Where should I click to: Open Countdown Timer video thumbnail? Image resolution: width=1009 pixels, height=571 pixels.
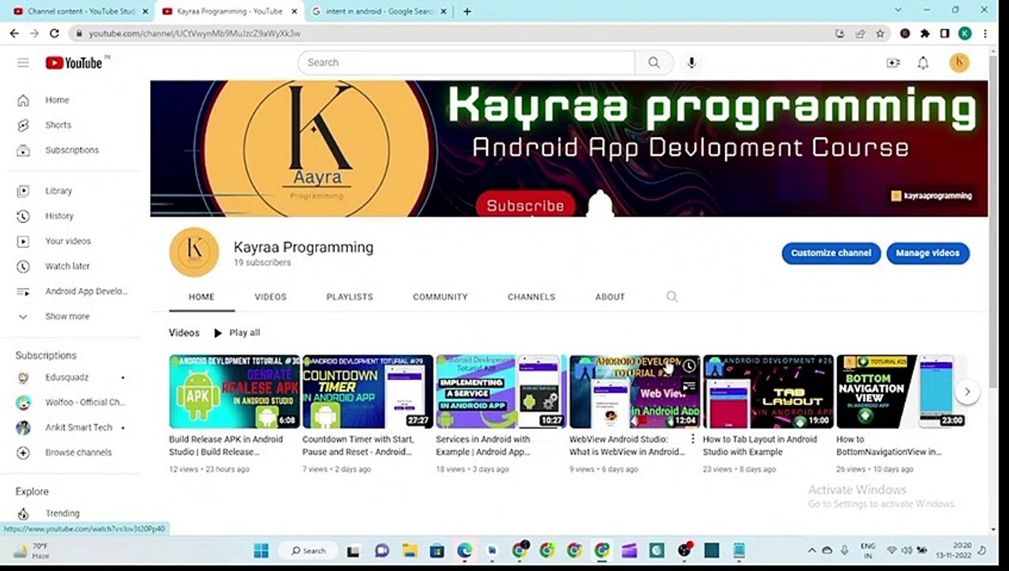[368, 392]
